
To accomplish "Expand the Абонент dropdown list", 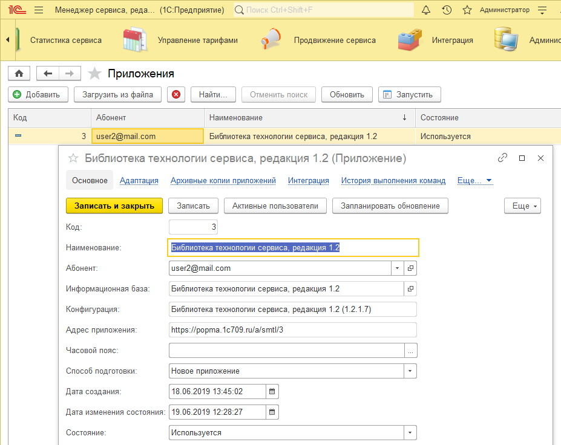I will pyautogui.click(x=397, y=268).
